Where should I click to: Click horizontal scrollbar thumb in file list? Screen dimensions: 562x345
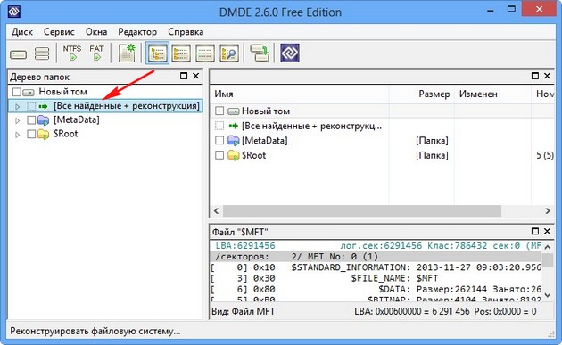point(362,211)
